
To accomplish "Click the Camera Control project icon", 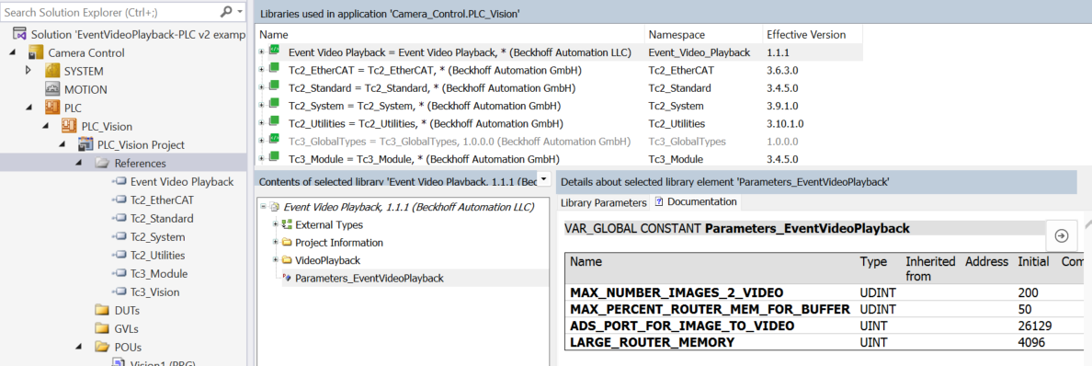I will [x=36, y=53].
